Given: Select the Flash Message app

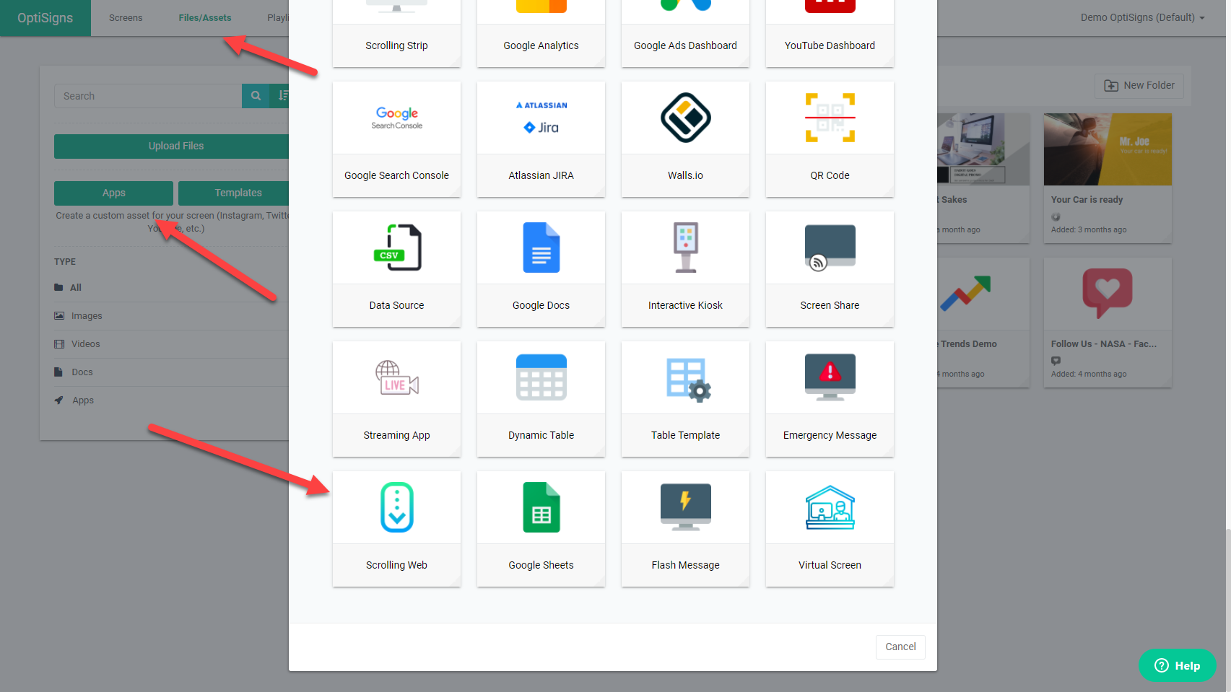Looking at the screenshot, I should point(684,529).
